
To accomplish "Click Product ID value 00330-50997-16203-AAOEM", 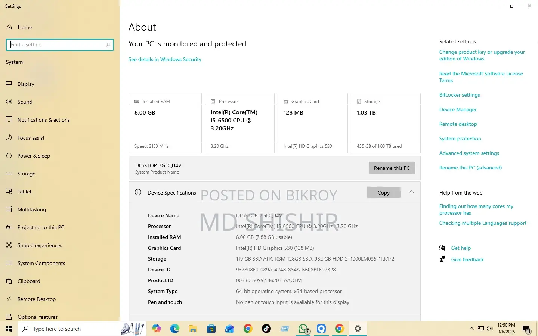I will click(x=269, y=280).
